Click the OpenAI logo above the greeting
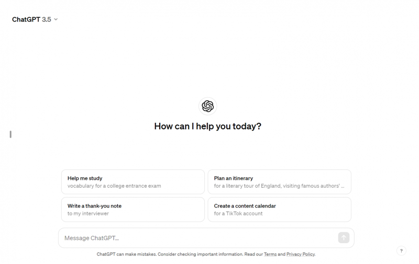419x264 pixels. (208, 106)
